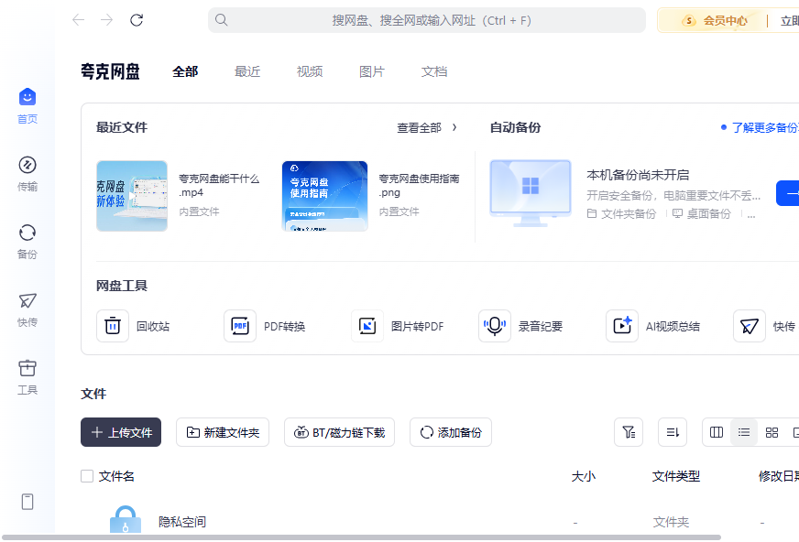The height and width of the screenshot is (542, 799).
Task: Open the PDF转换 tool icon
Action: 240,326
